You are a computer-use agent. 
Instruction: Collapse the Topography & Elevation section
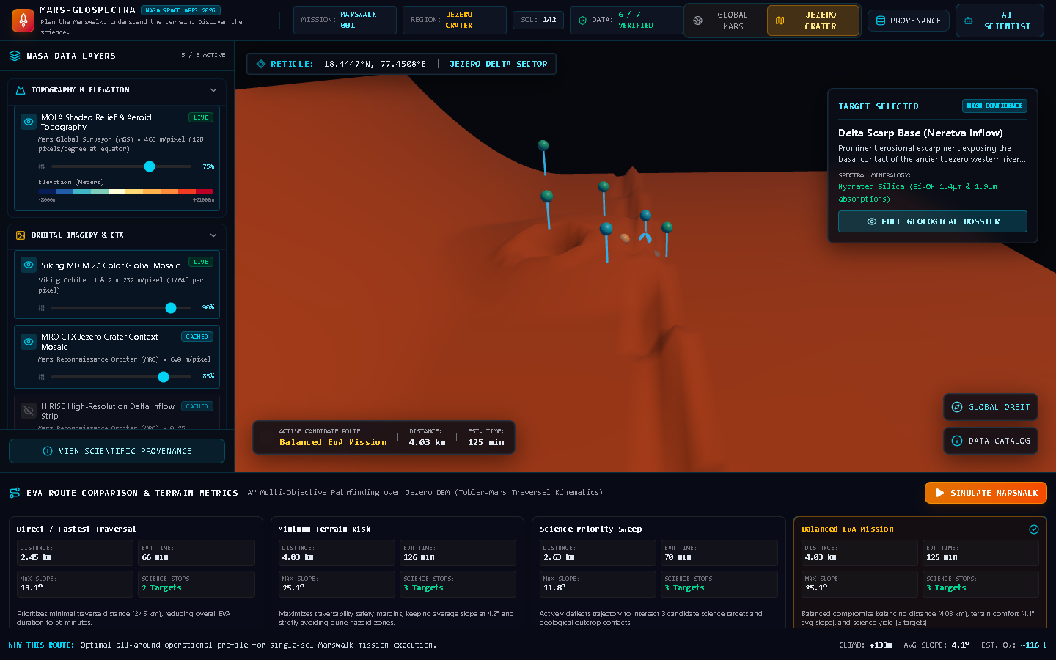(213, 90)
